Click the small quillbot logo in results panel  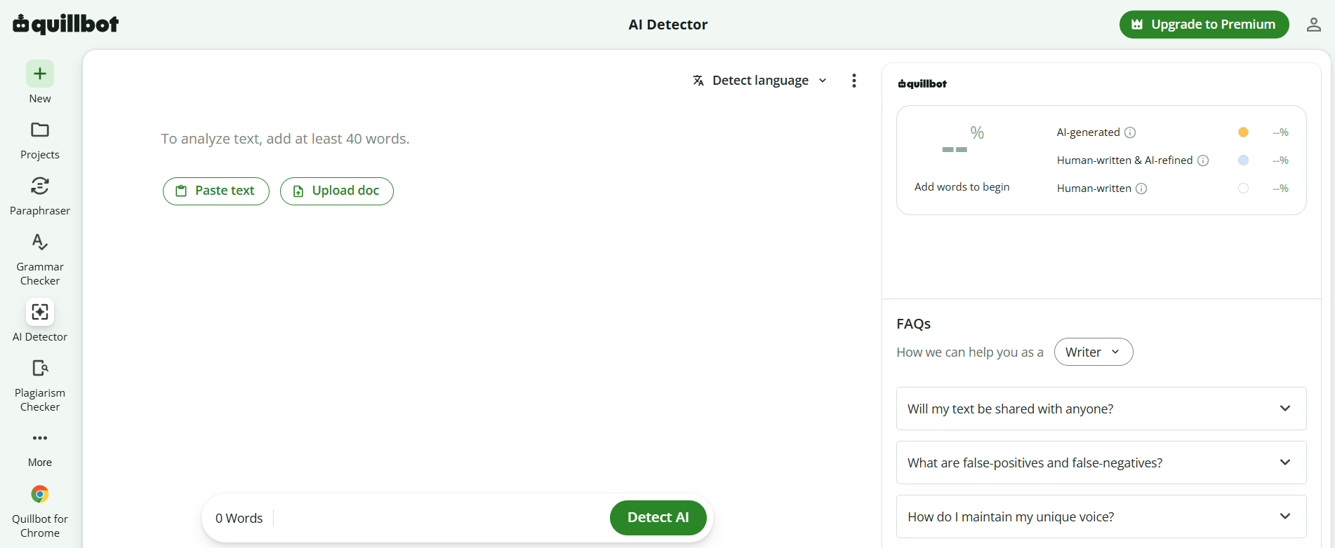(922, 83)
